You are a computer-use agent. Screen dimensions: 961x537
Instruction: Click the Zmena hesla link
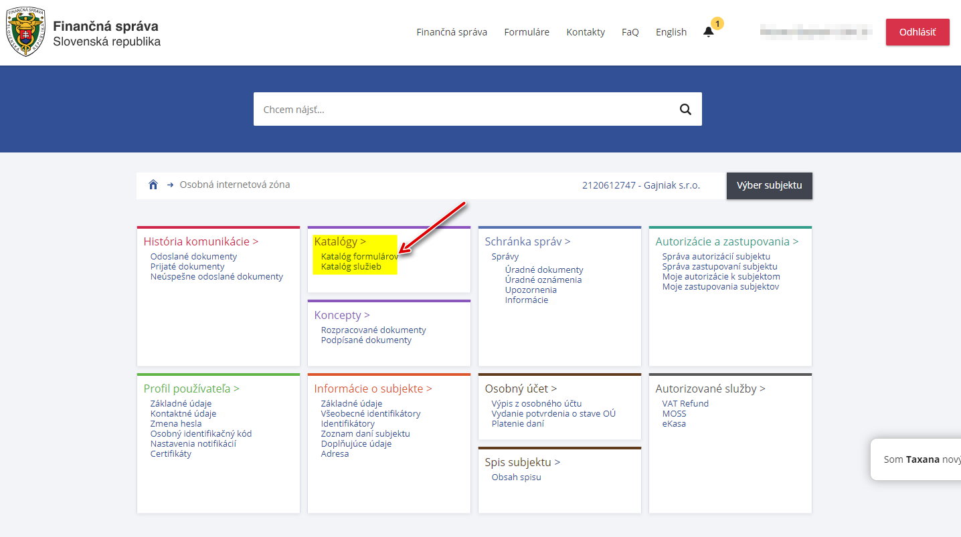175,423
